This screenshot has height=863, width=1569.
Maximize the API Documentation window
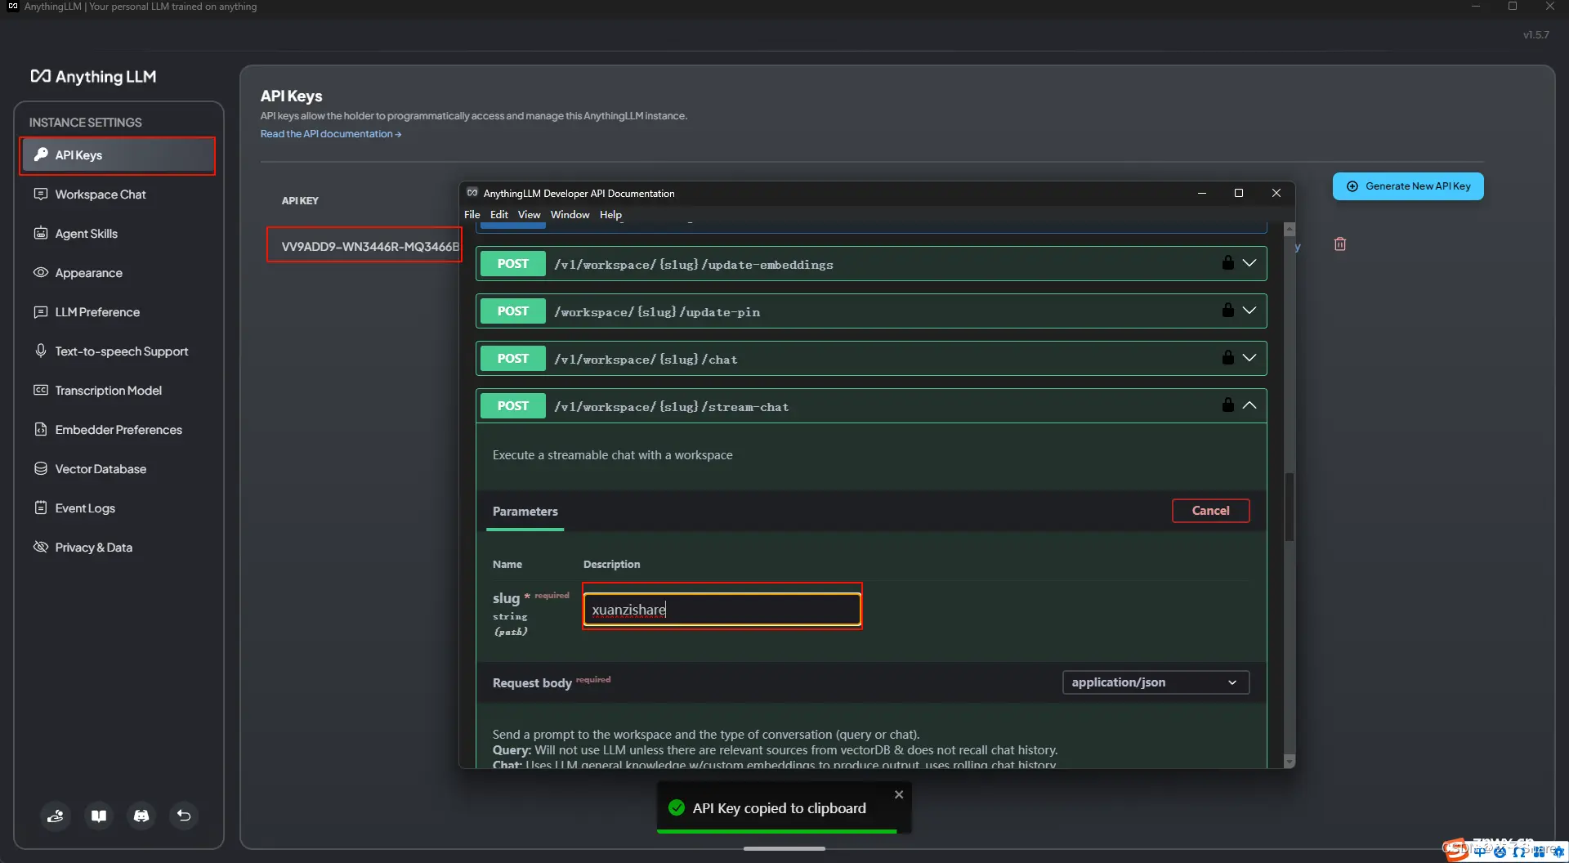coord(1239,193)
